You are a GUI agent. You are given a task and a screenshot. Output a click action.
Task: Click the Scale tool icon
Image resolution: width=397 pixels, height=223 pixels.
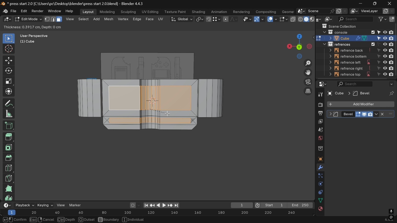click(x=9, y=81)
